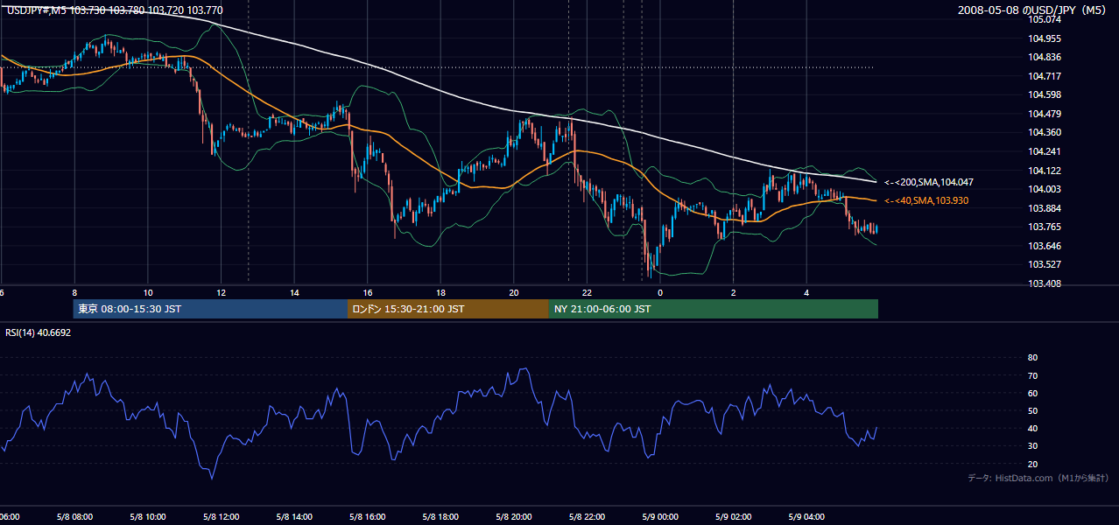
Task: Click RSI scale level 80
Action: tap(1032, 358)
